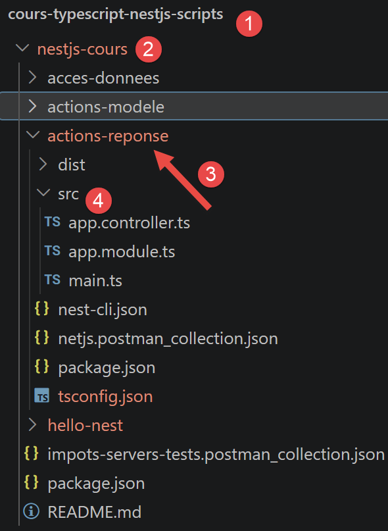Open the README.md file
This screenshot has width=388, height=531.
coord(95,512)
